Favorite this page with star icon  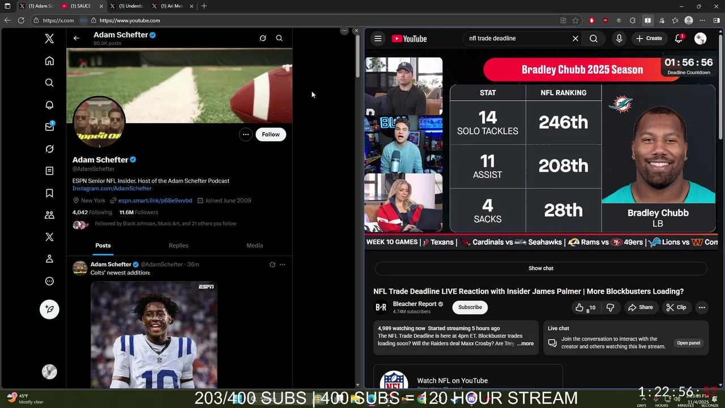(575, 20)
